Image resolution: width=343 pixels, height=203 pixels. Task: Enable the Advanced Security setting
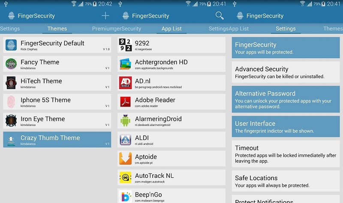(x=286, y=72)
